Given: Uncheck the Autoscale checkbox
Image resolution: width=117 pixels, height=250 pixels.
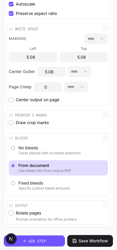Looking at the screenshot, I should coord(11,4).
